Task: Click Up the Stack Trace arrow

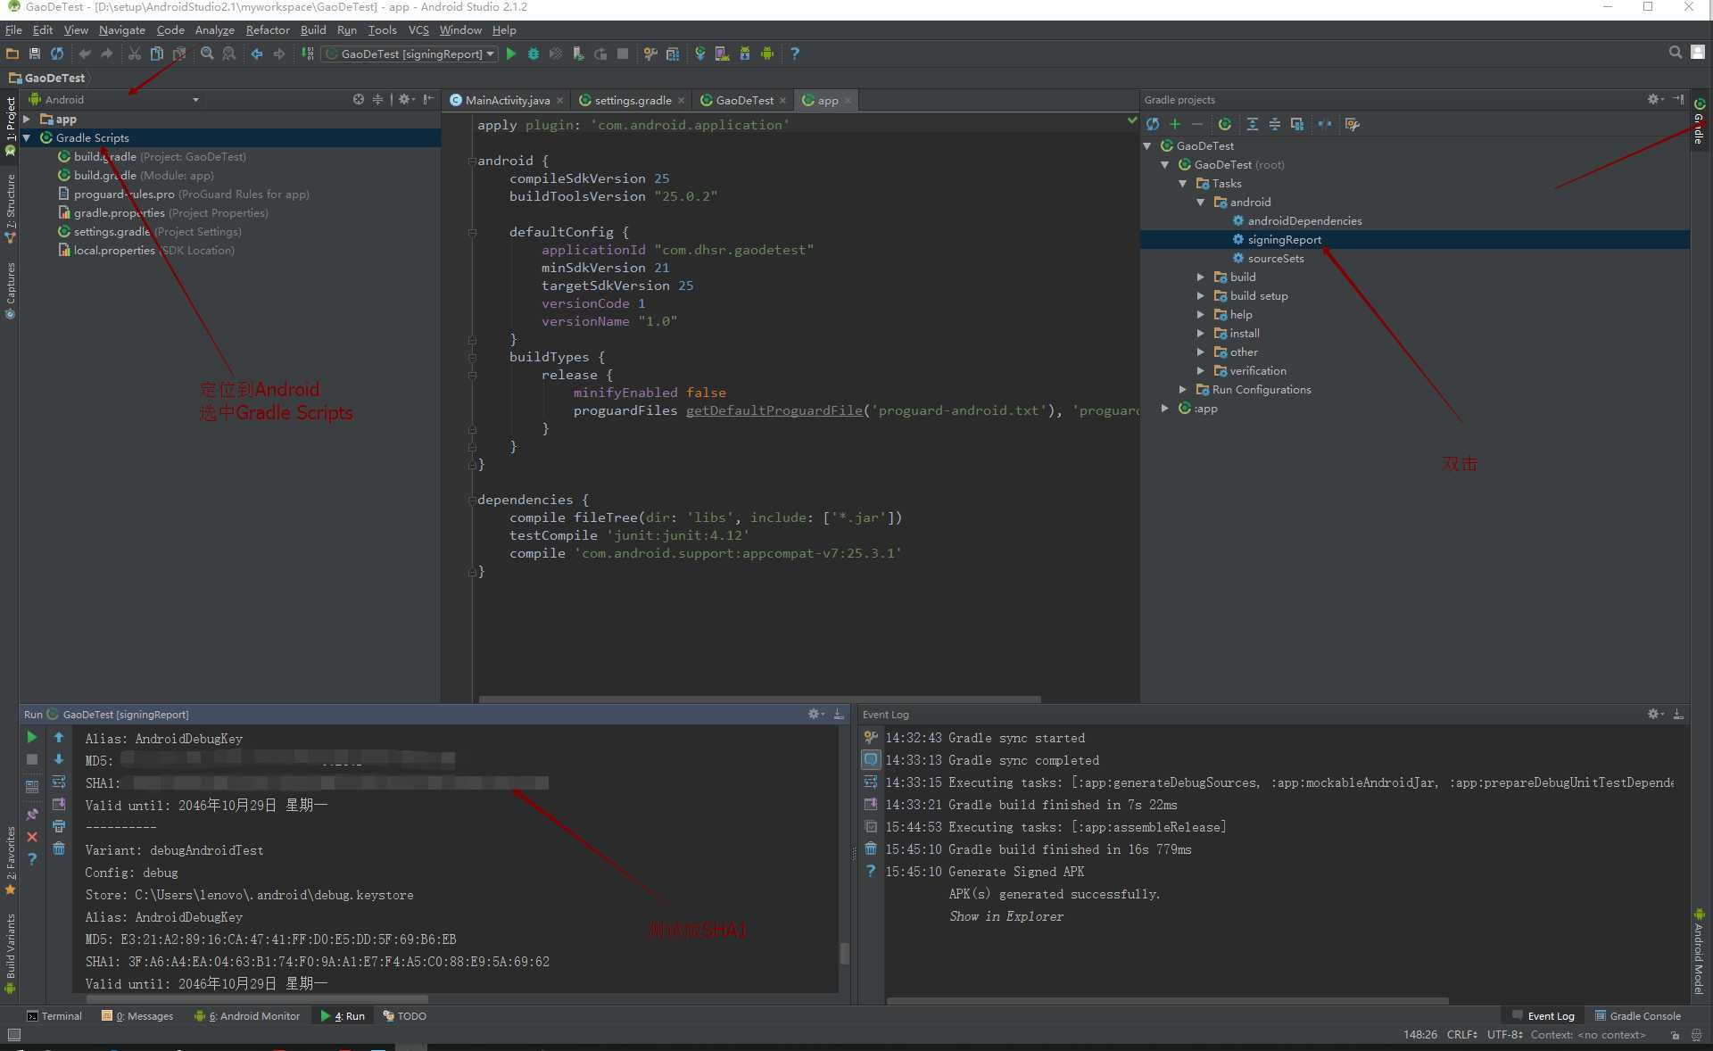Action: 59,737
